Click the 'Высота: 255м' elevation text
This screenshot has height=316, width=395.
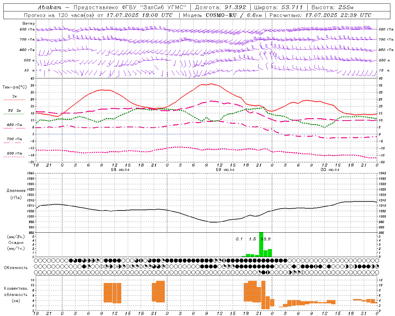(332, 7)
